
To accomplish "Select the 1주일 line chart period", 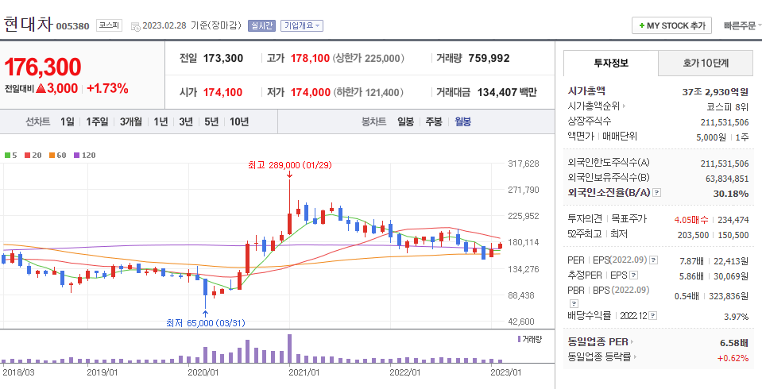I will 97,122.
